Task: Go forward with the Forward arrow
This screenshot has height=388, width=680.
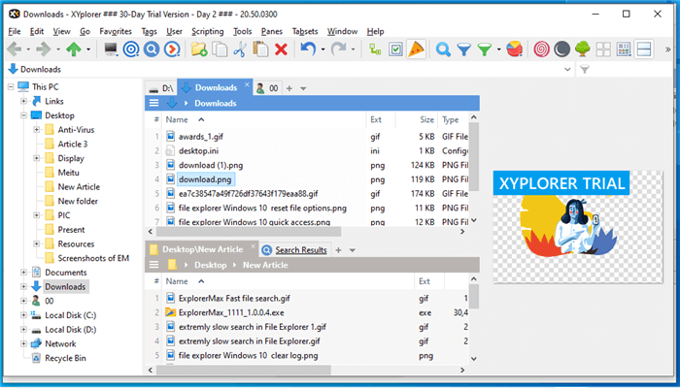Action: (x=44, y=49)
